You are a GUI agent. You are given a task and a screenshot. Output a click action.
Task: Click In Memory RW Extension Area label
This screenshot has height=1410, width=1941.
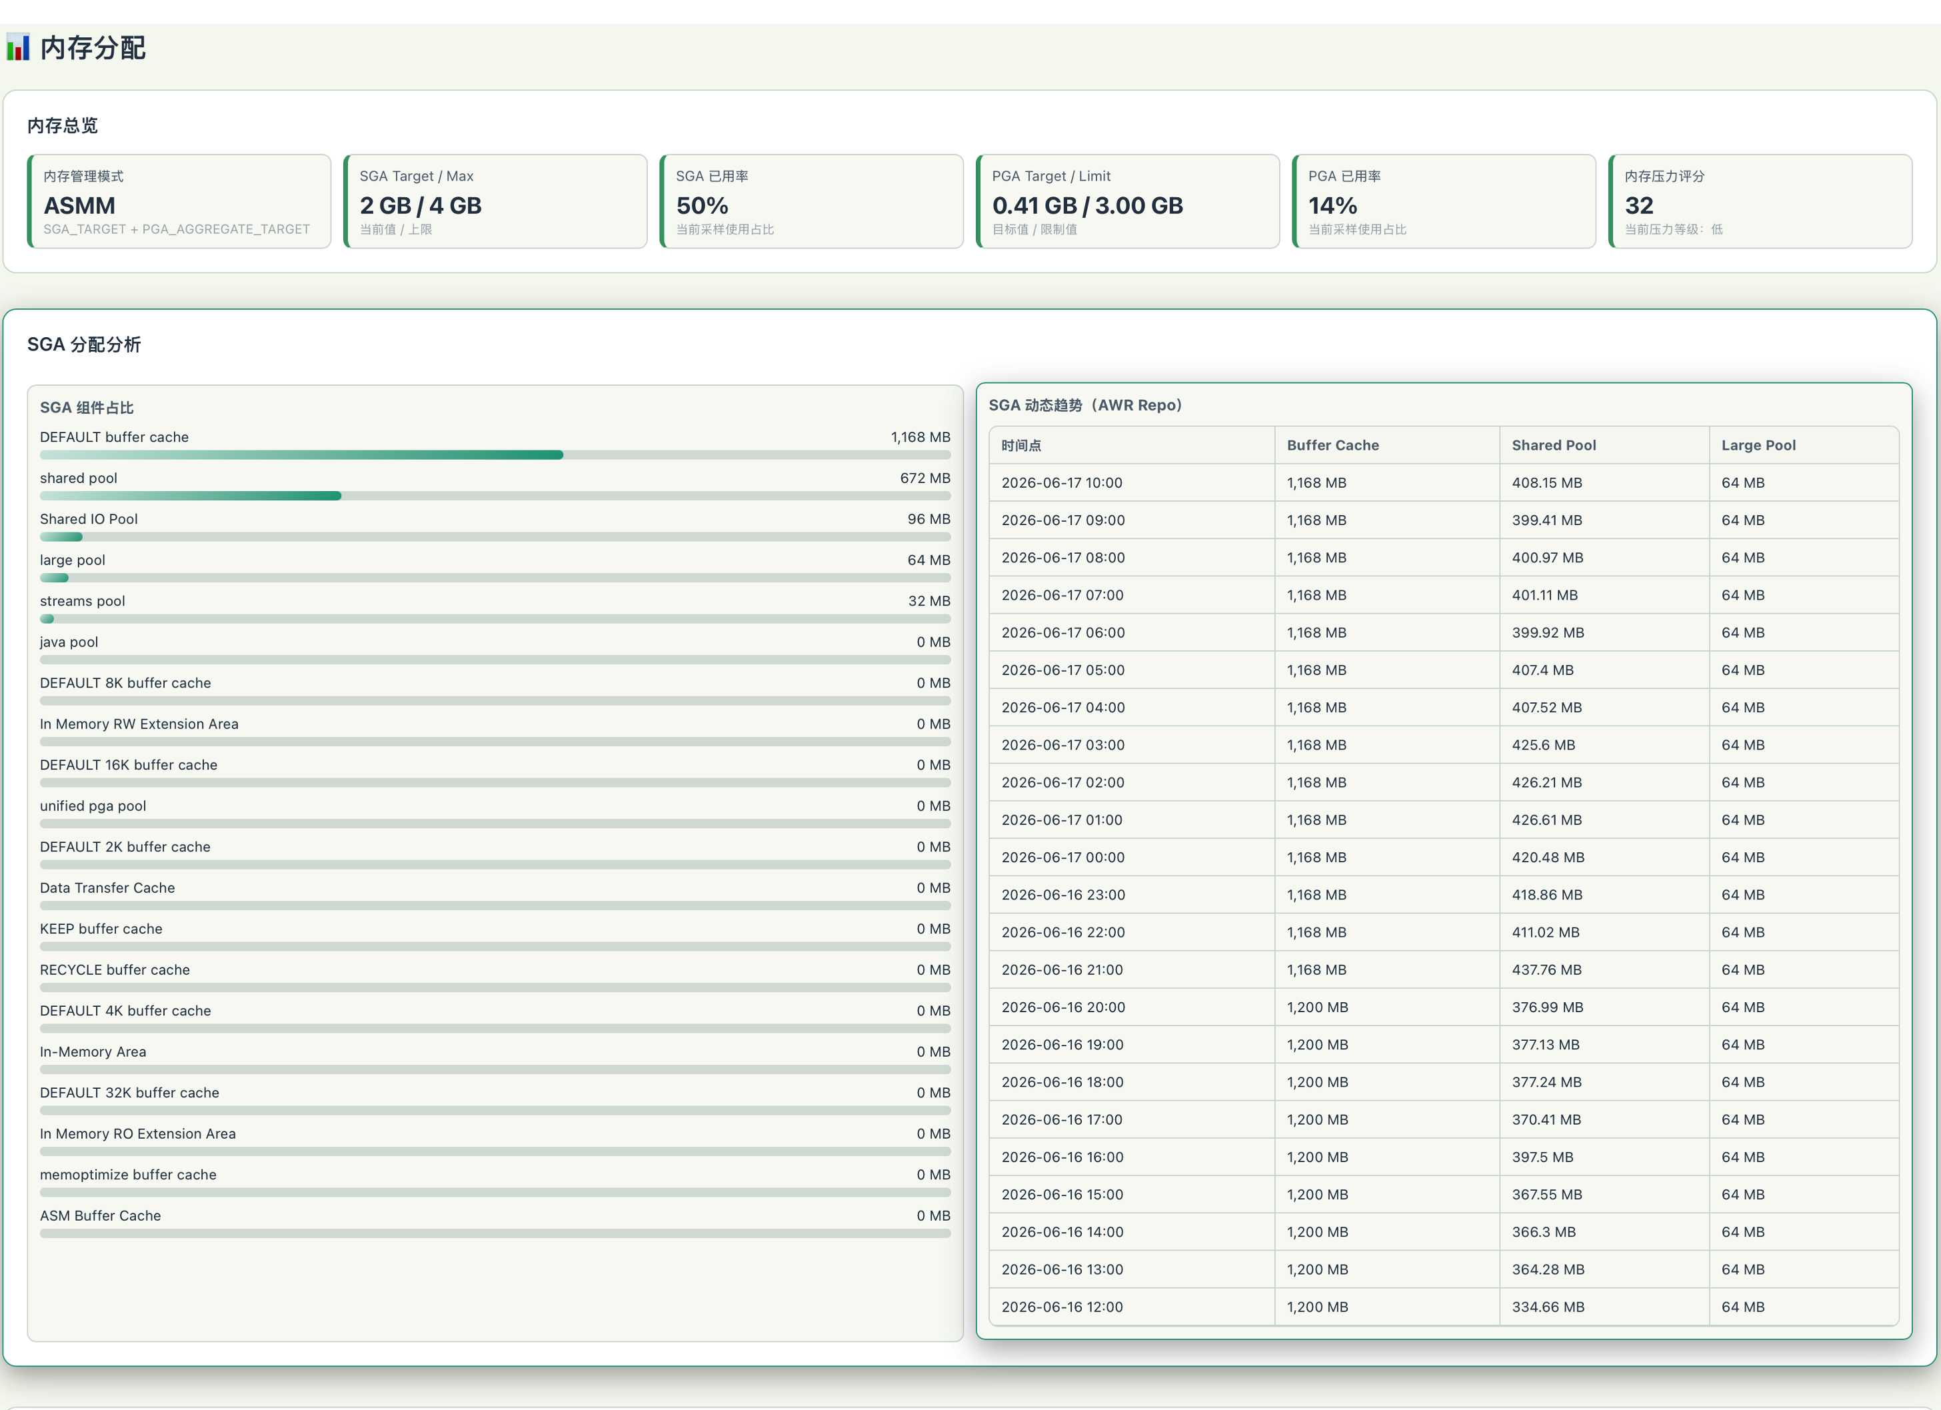coord(139,725)
